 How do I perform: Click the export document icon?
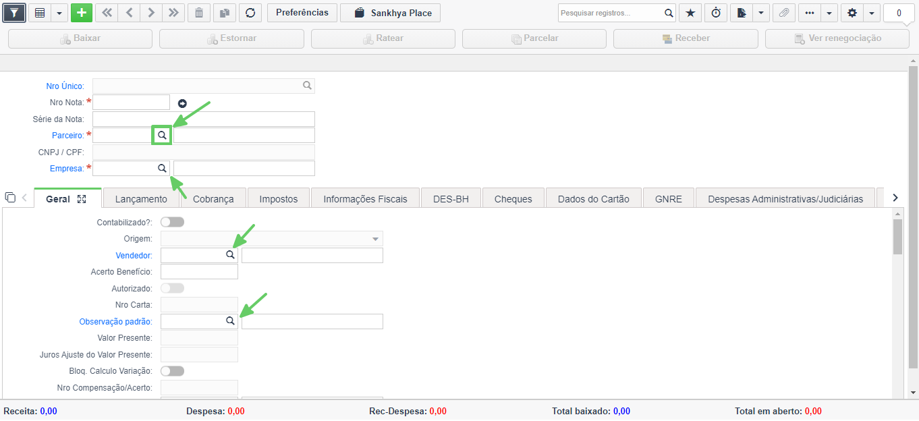[x=742, y=13]
